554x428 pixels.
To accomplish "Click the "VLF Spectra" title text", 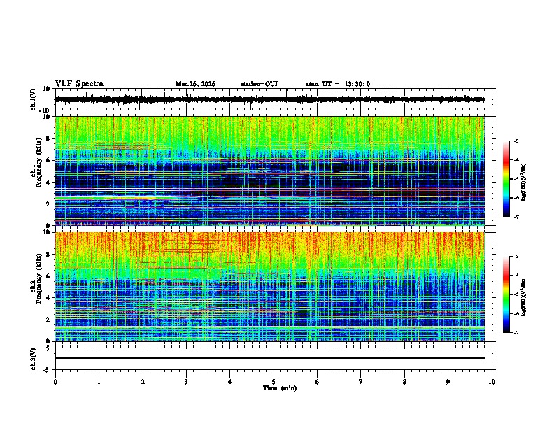I will [79, 84].
